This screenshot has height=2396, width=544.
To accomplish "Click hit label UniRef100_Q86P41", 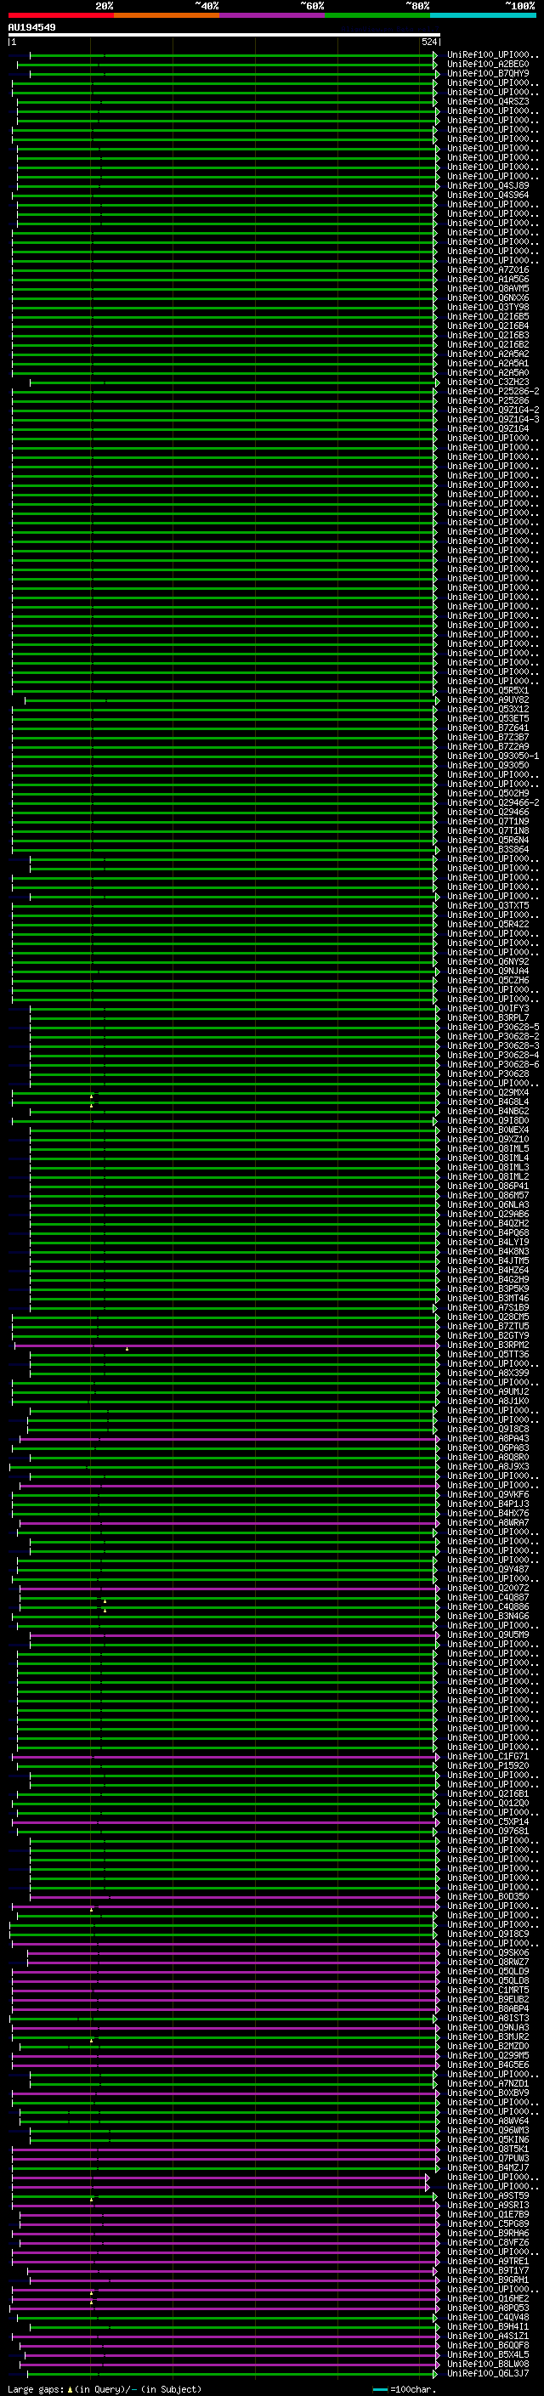I will (488, 1187).
